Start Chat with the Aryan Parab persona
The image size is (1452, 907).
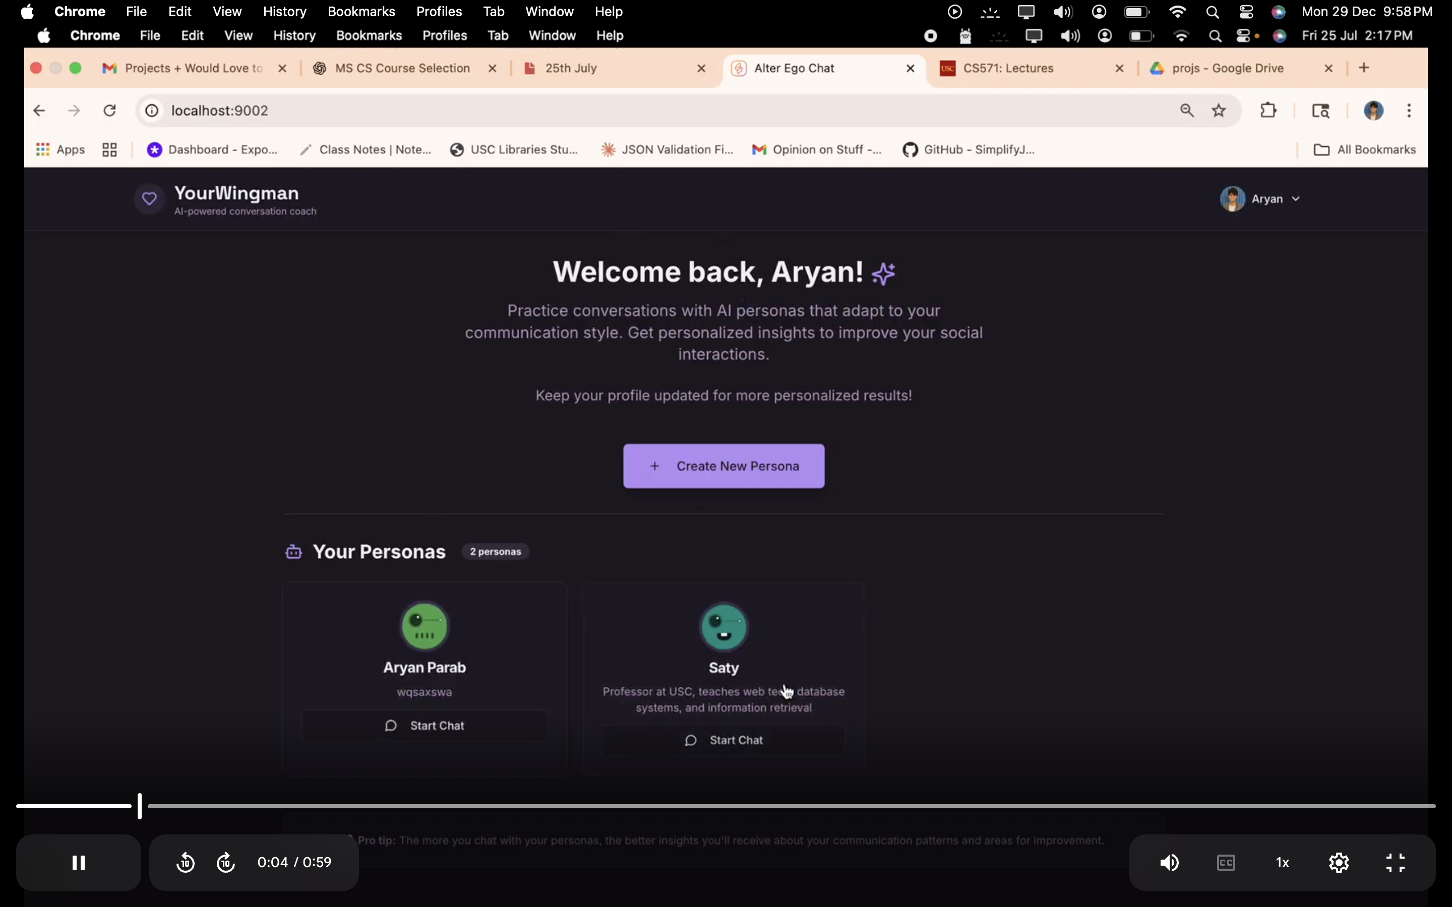(425, 726)
